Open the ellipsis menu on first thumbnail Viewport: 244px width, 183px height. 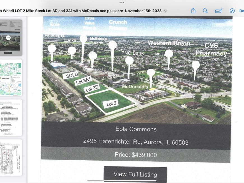[x=8, y=38]
